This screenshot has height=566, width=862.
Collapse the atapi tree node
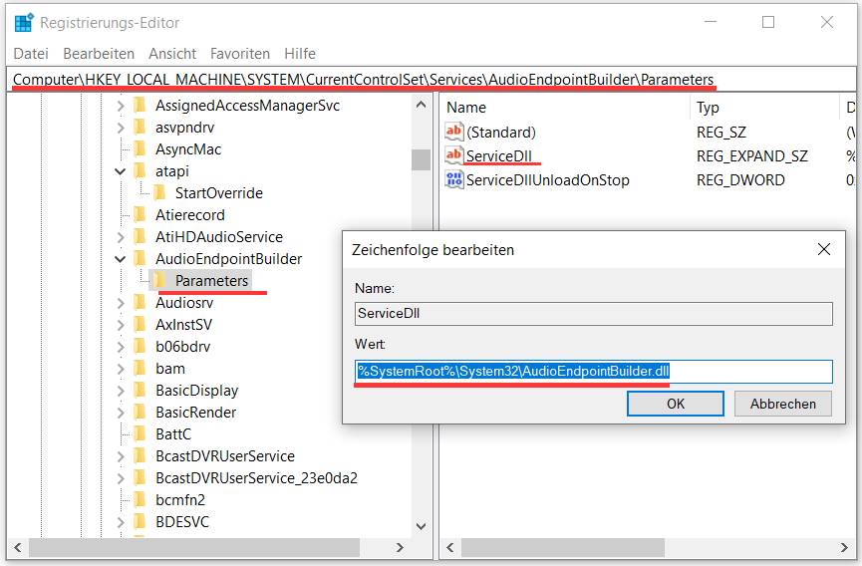click(121, 171)
